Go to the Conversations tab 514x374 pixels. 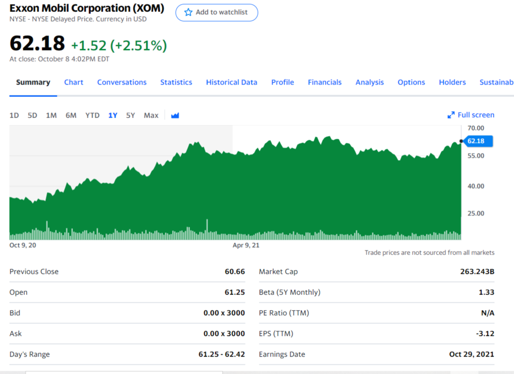pos(122,82)
